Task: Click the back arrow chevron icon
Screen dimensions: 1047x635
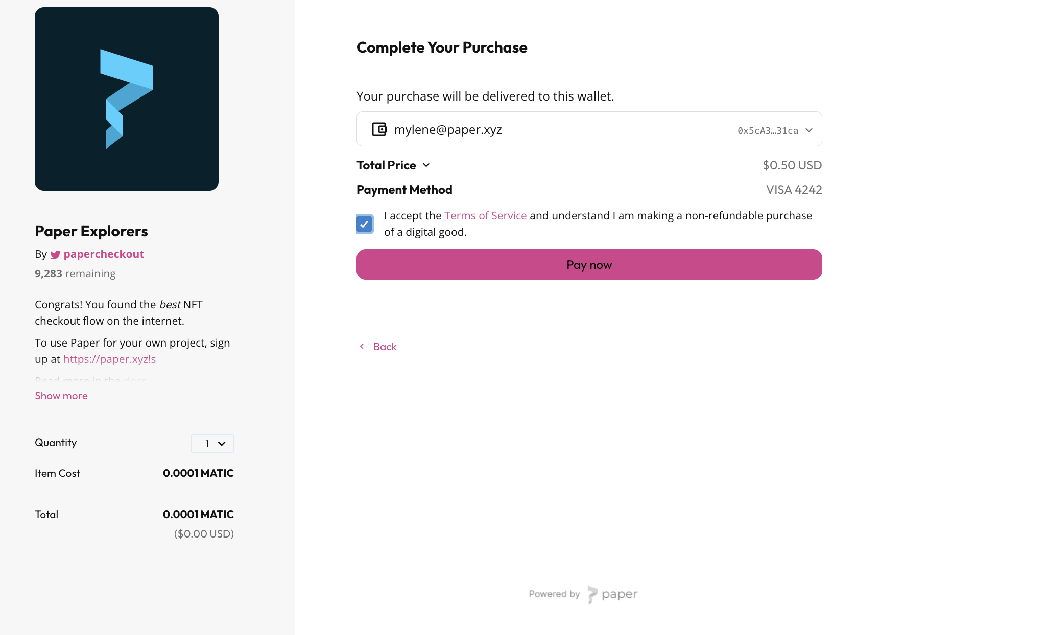Action: (362, 347)
